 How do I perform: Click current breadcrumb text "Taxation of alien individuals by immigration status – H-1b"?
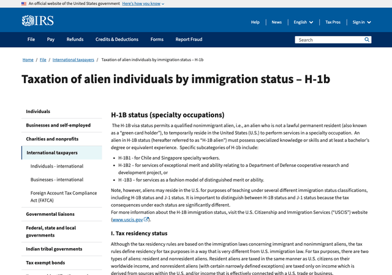point(153,60)
